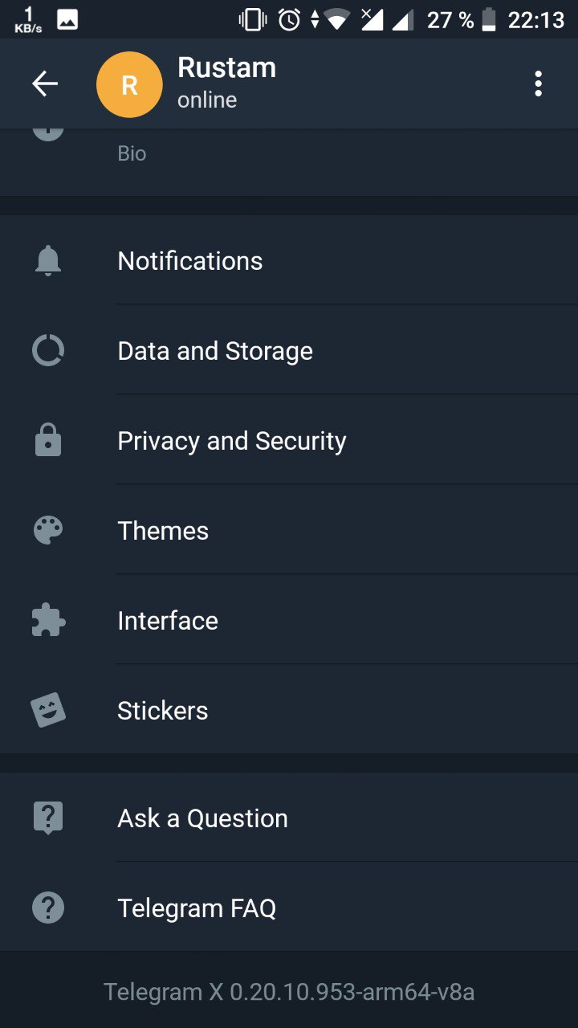
Task: Click the Notifications bell icon
Action: pyautogui.click(x=48, y=261)
